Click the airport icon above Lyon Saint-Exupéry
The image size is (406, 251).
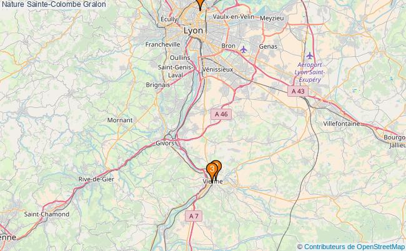tap(309, 56)
